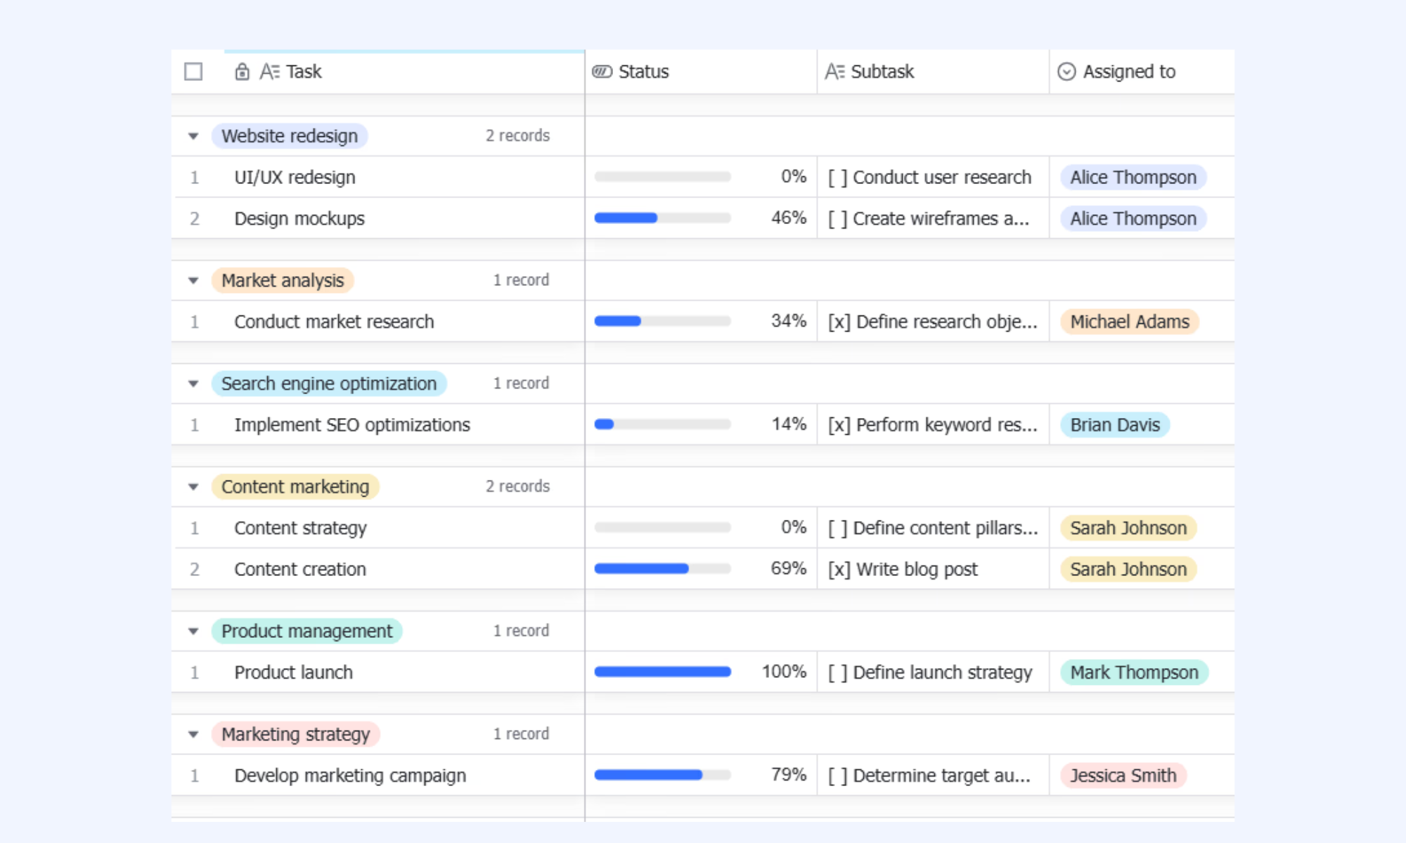Viewport: 1406px width, 843px height.
Task: Click the select icon beside Assigned to
Action: click(1066, 72)
